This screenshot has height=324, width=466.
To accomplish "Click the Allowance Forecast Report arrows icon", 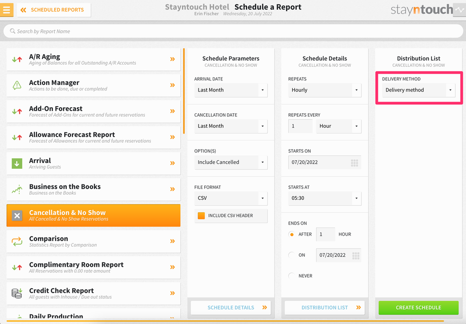I will tap(17, 137).
